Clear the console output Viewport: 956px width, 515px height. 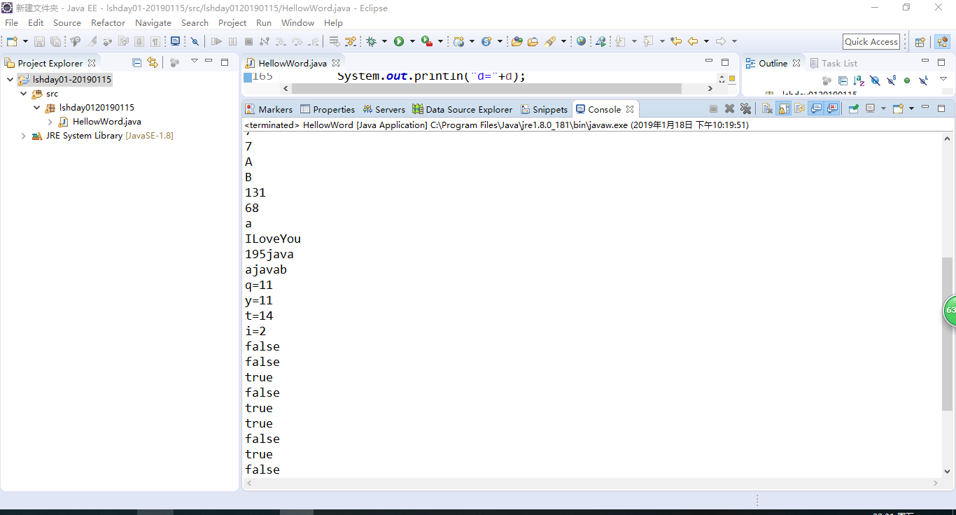point(767,109)
